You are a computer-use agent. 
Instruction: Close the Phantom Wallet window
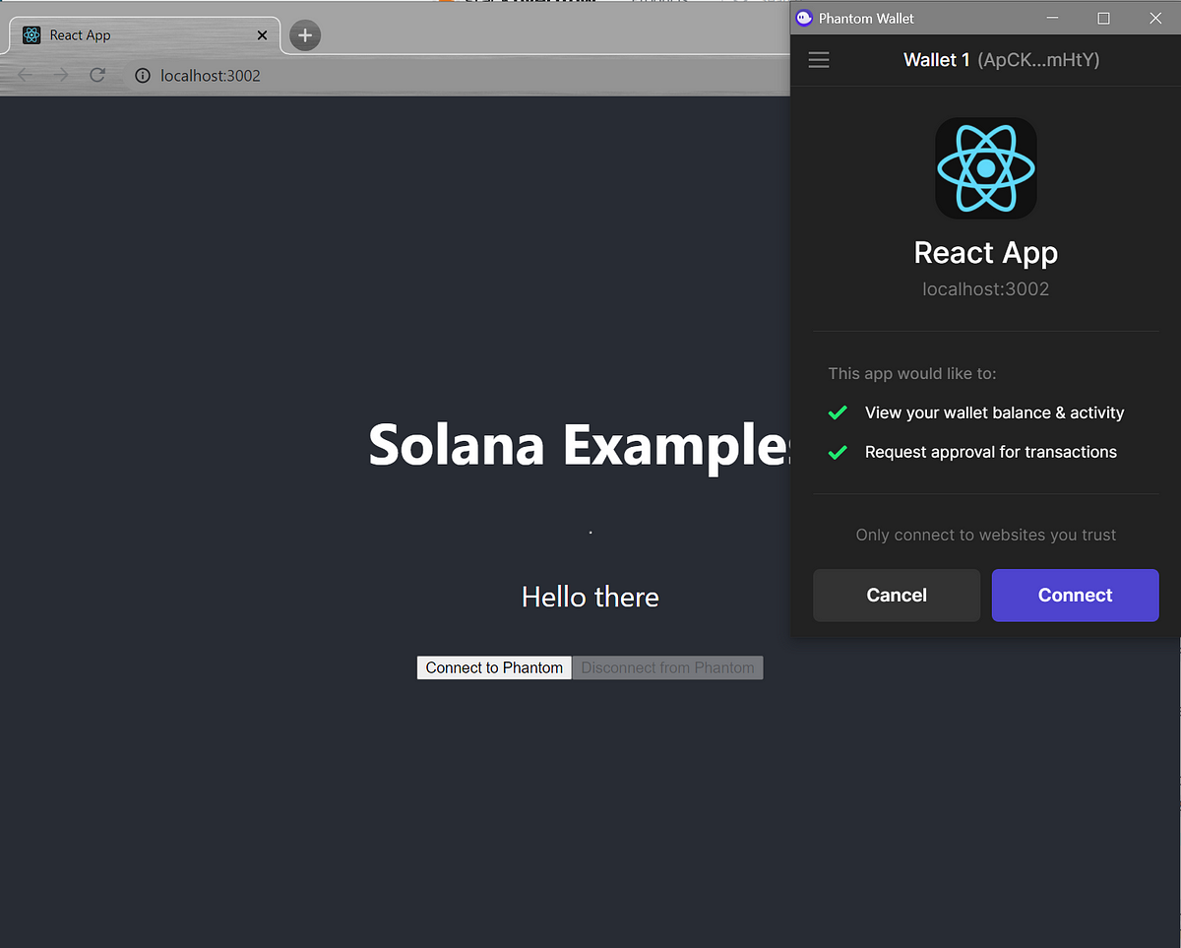(1156, 18)
